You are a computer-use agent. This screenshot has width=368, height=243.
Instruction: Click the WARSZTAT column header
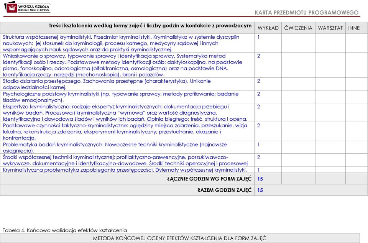click(x=330, y=28)
